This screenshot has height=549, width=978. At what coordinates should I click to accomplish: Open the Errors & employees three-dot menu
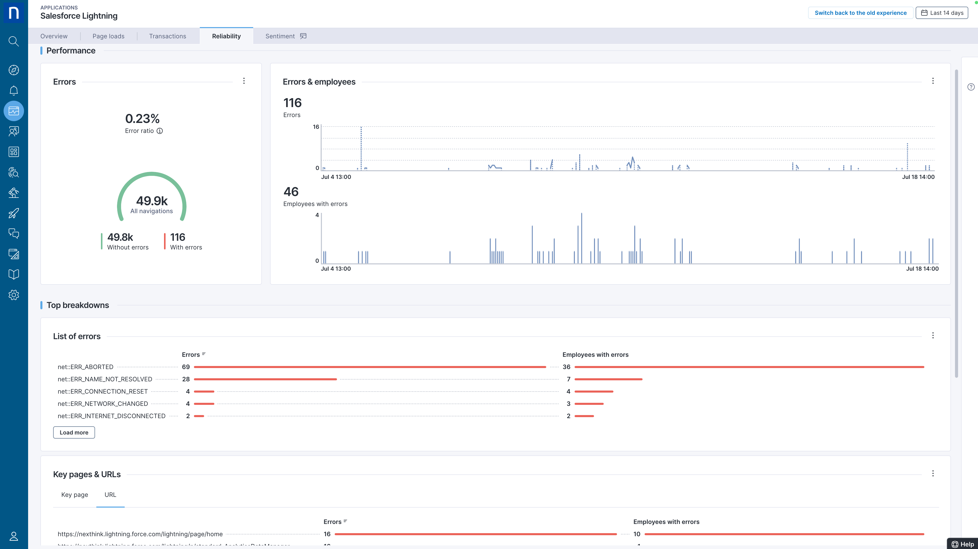click(933, 81)
